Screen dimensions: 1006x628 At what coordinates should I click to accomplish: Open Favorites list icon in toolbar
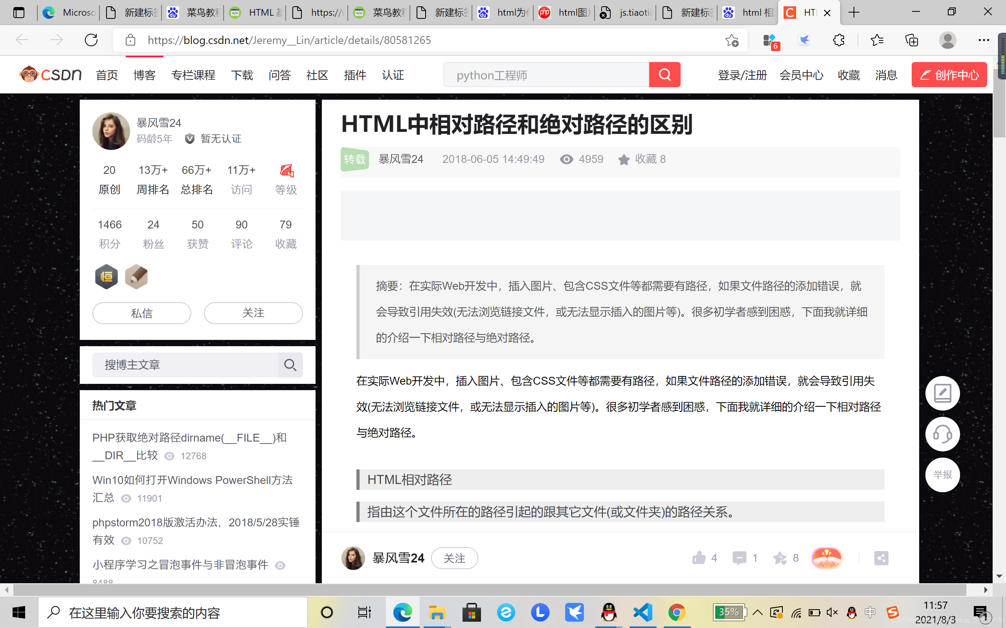[x=877, y=40]
